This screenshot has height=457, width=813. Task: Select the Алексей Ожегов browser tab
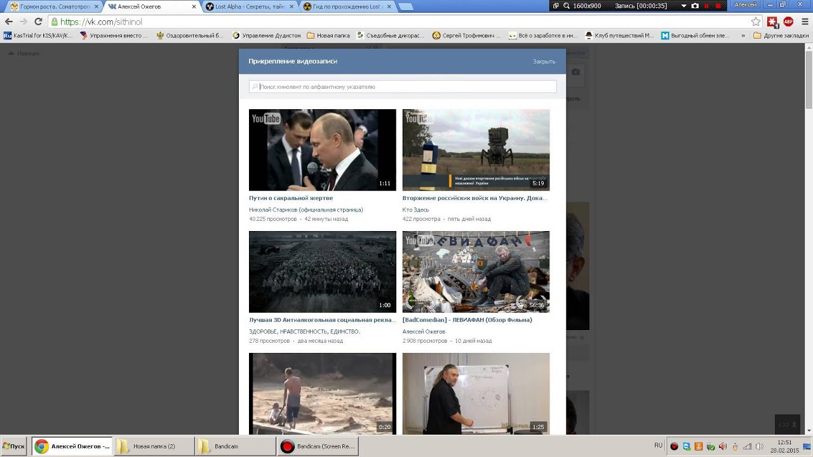151,6
